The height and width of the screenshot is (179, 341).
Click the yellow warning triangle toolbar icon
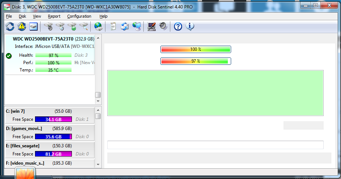point(22,26)
